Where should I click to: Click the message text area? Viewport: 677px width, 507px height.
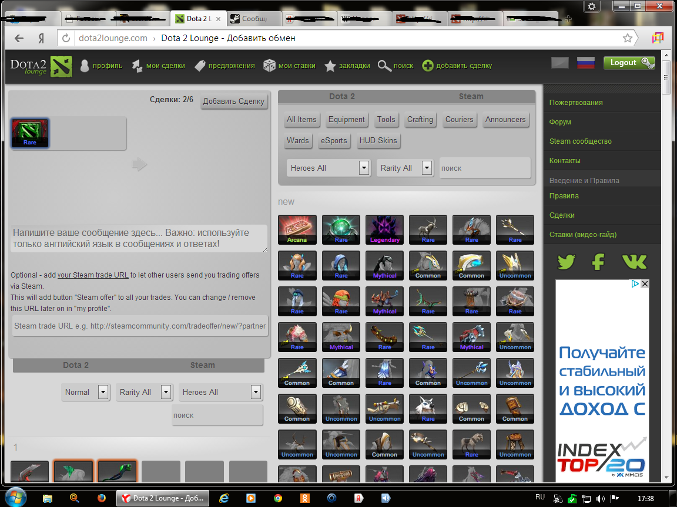[139, 238]
